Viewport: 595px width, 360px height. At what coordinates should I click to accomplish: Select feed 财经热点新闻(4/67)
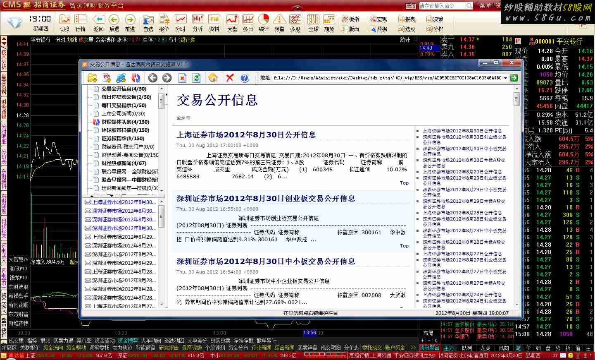tap(124, 163)
